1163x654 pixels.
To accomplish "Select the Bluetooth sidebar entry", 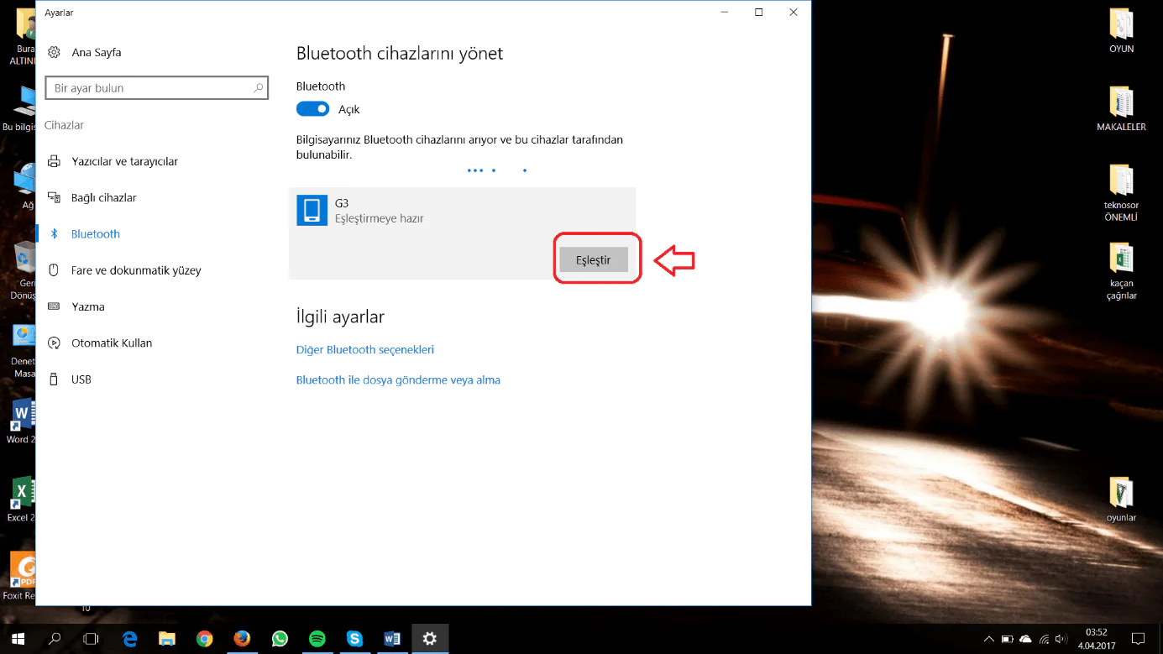I will (x=96, y=233).
